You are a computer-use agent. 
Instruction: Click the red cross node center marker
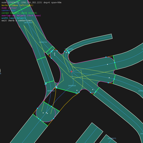[71, 71]
